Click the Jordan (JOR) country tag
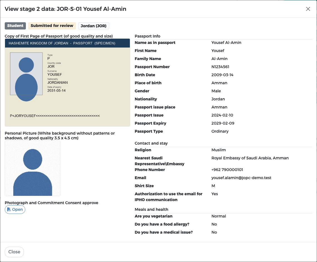 click(x=94, y=26)
